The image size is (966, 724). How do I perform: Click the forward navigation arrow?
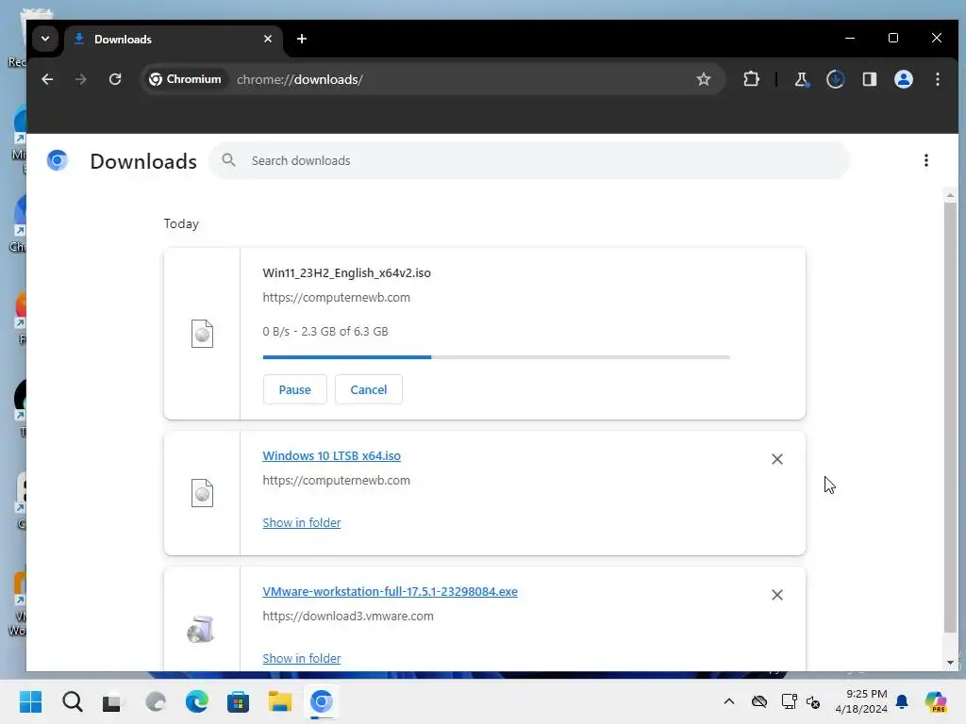click(81, 79)
